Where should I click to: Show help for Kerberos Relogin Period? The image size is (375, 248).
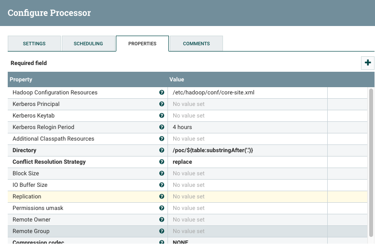[x=162, y=127]
